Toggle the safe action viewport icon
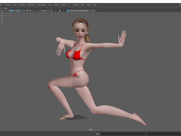This screenshot has width=181, height=136. coord(2,11)
